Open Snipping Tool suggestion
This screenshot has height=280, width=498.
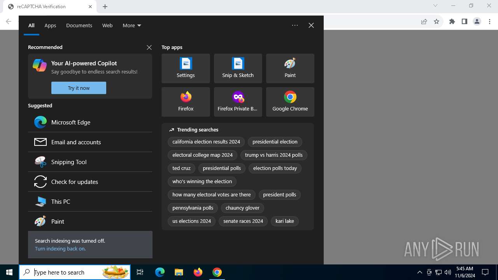[90, 162]
